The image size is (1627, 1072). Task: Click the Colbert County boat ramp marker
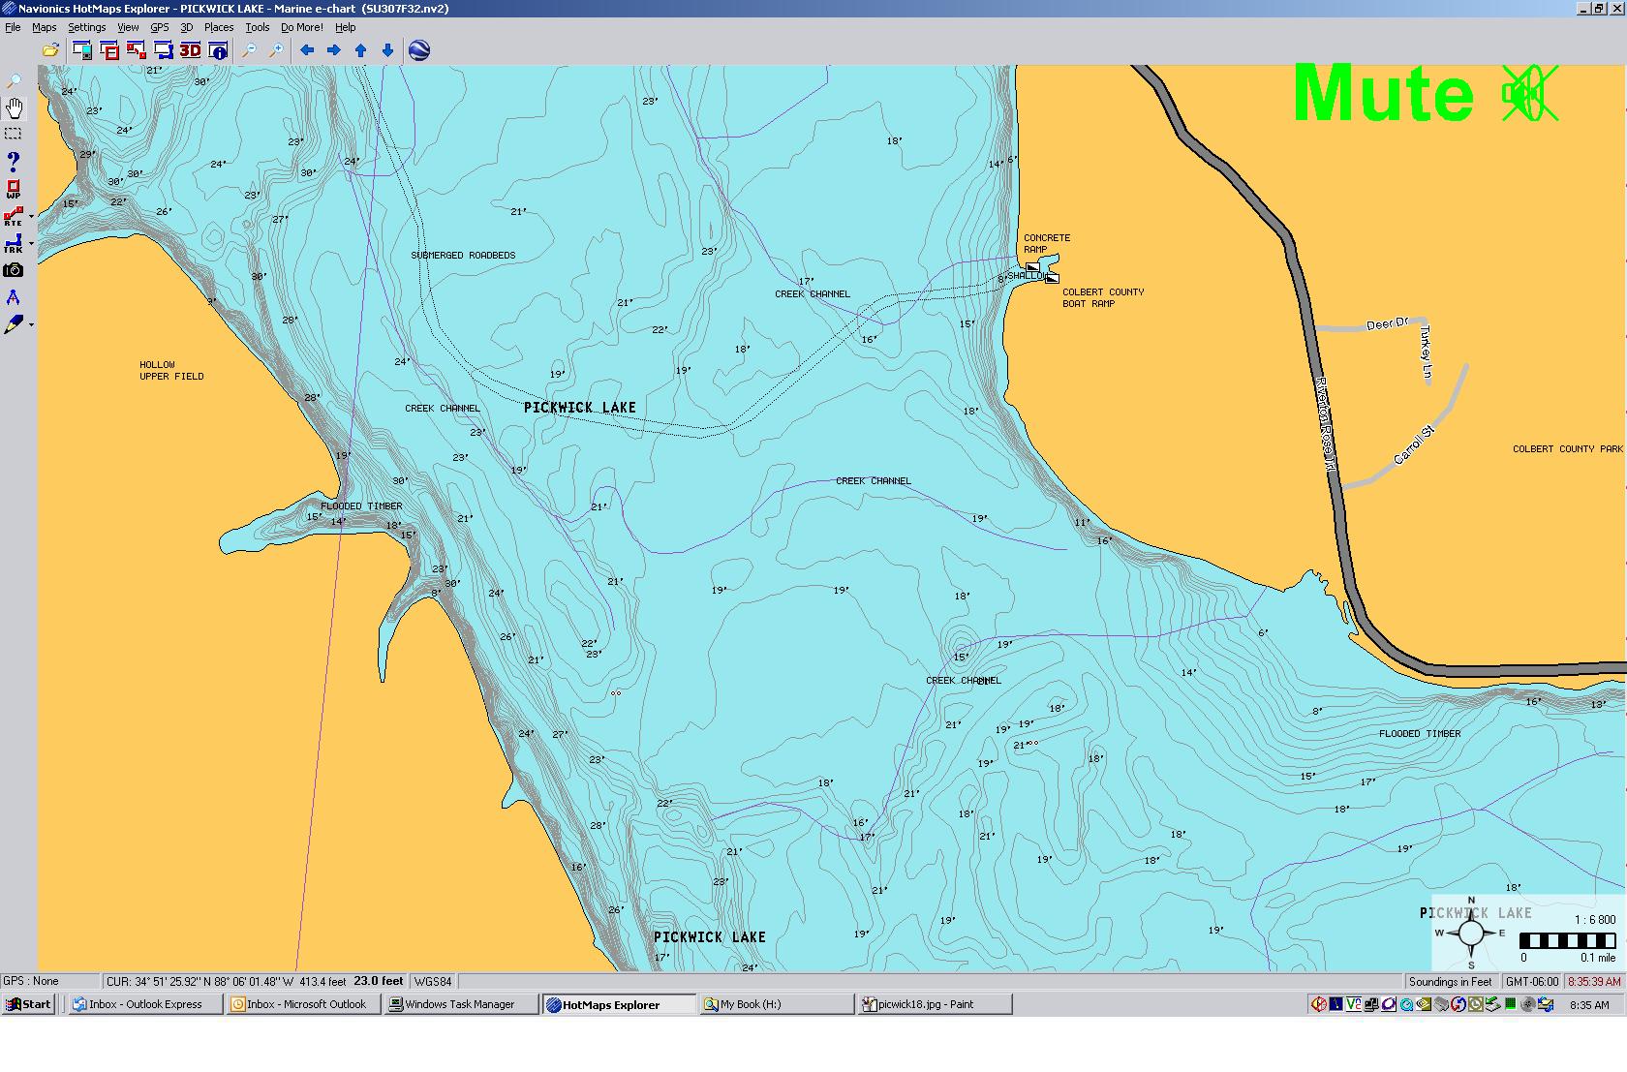pyautogui.click(x=1052, y=278)
